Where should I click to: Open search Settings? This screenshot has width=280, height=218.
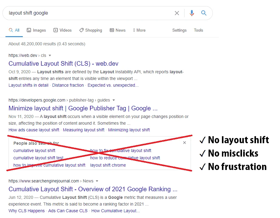179,30
